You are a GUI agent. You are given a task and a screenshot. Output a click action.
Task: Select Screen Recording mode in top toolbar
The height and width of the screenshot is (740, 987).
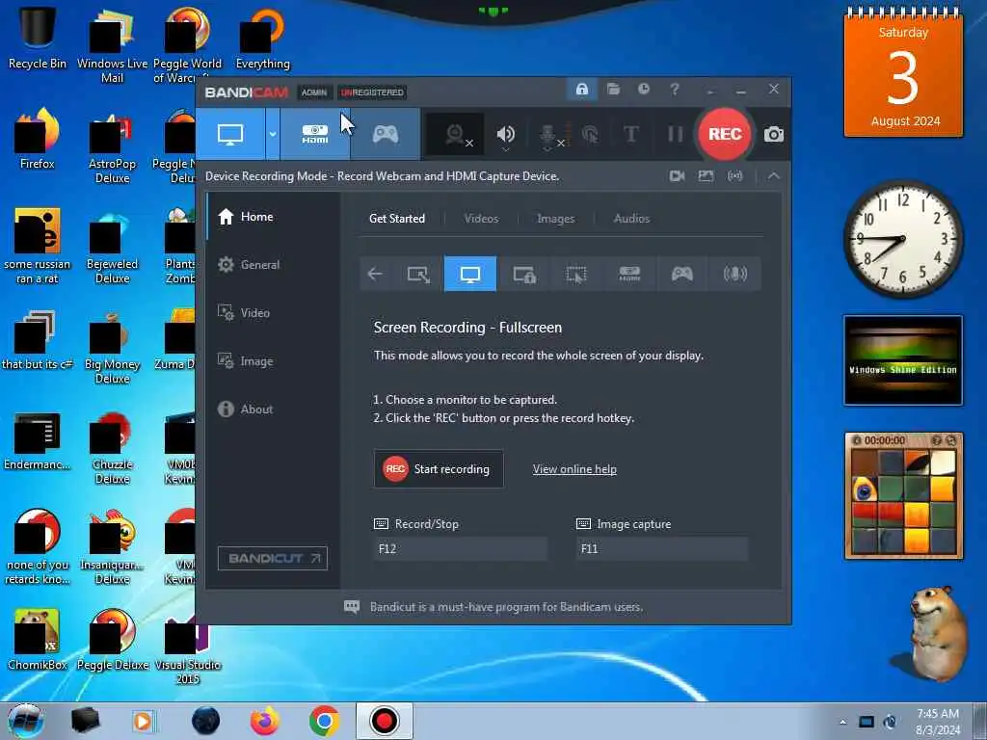(x=230, y=134)
